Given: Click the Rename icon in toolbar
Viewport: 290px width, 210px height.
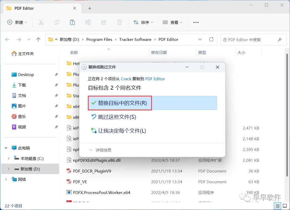Looking at the screenshot, I should coord(88,22).
